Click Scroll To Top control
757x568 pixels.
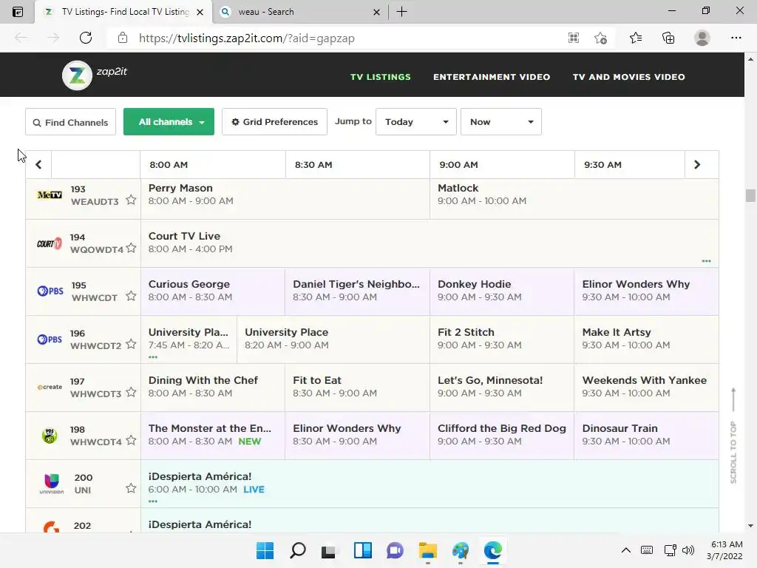tap(733, 436)
